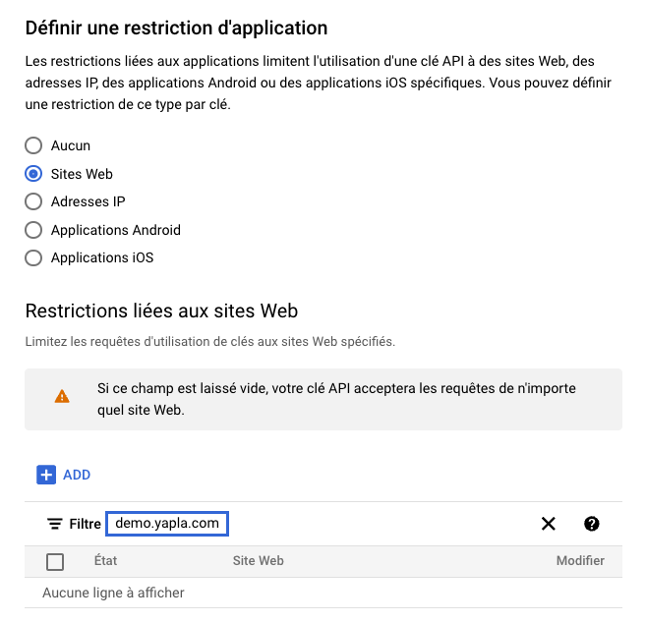Screen dimensions: 646x623
Task: Click the Modifier column header
Action: click(580, 561)
